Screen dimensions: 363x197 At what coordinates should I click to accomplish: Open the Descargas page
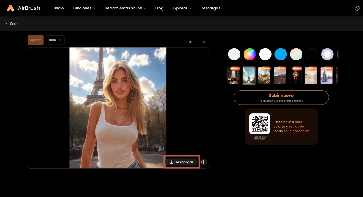[x=210, y=8]
